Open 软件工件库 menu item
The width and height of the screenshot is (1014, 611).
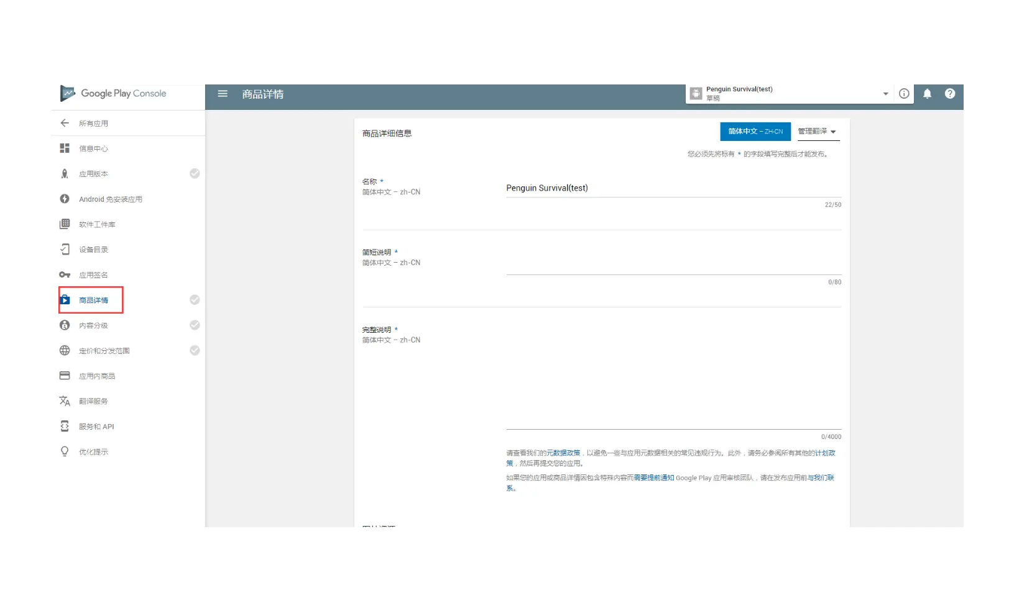pyautogui.click(x=97, y=225)
